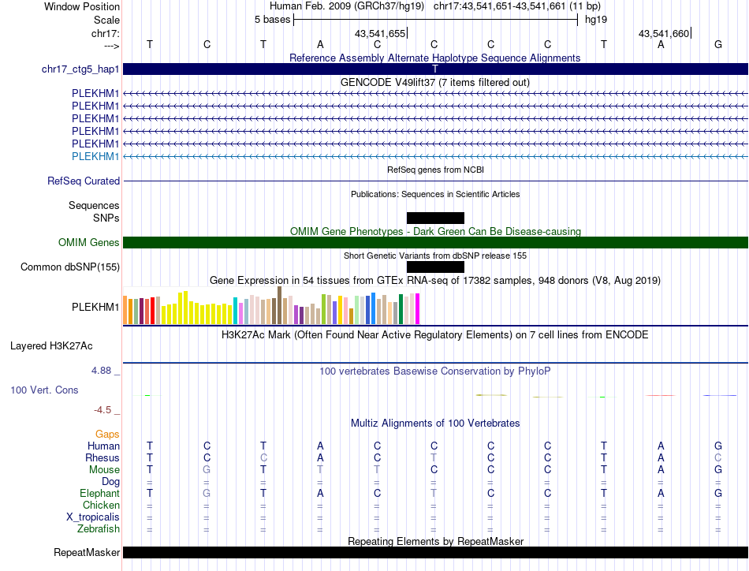Click the Human species row label
This screenshot has height=571, width=749.
pyautogui.click(x=103, y=446)
